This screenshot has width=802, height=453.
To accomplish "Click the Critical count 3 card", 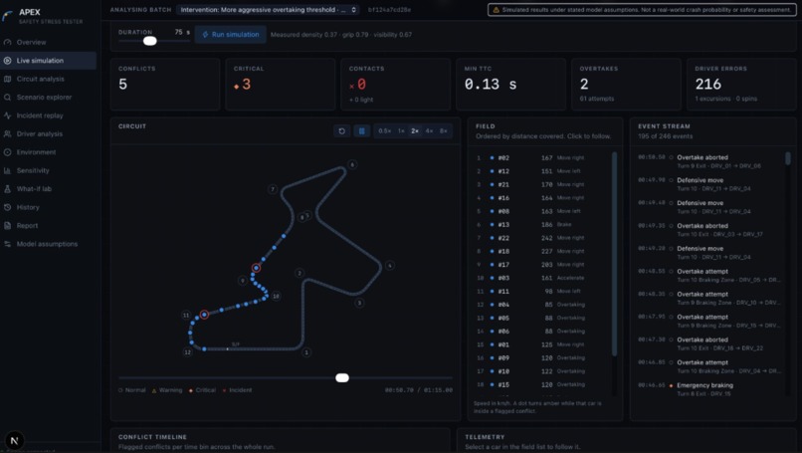I will [281, 85].
